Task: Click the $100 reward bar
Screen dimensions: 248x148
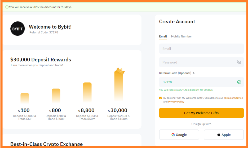Action: 25,98
